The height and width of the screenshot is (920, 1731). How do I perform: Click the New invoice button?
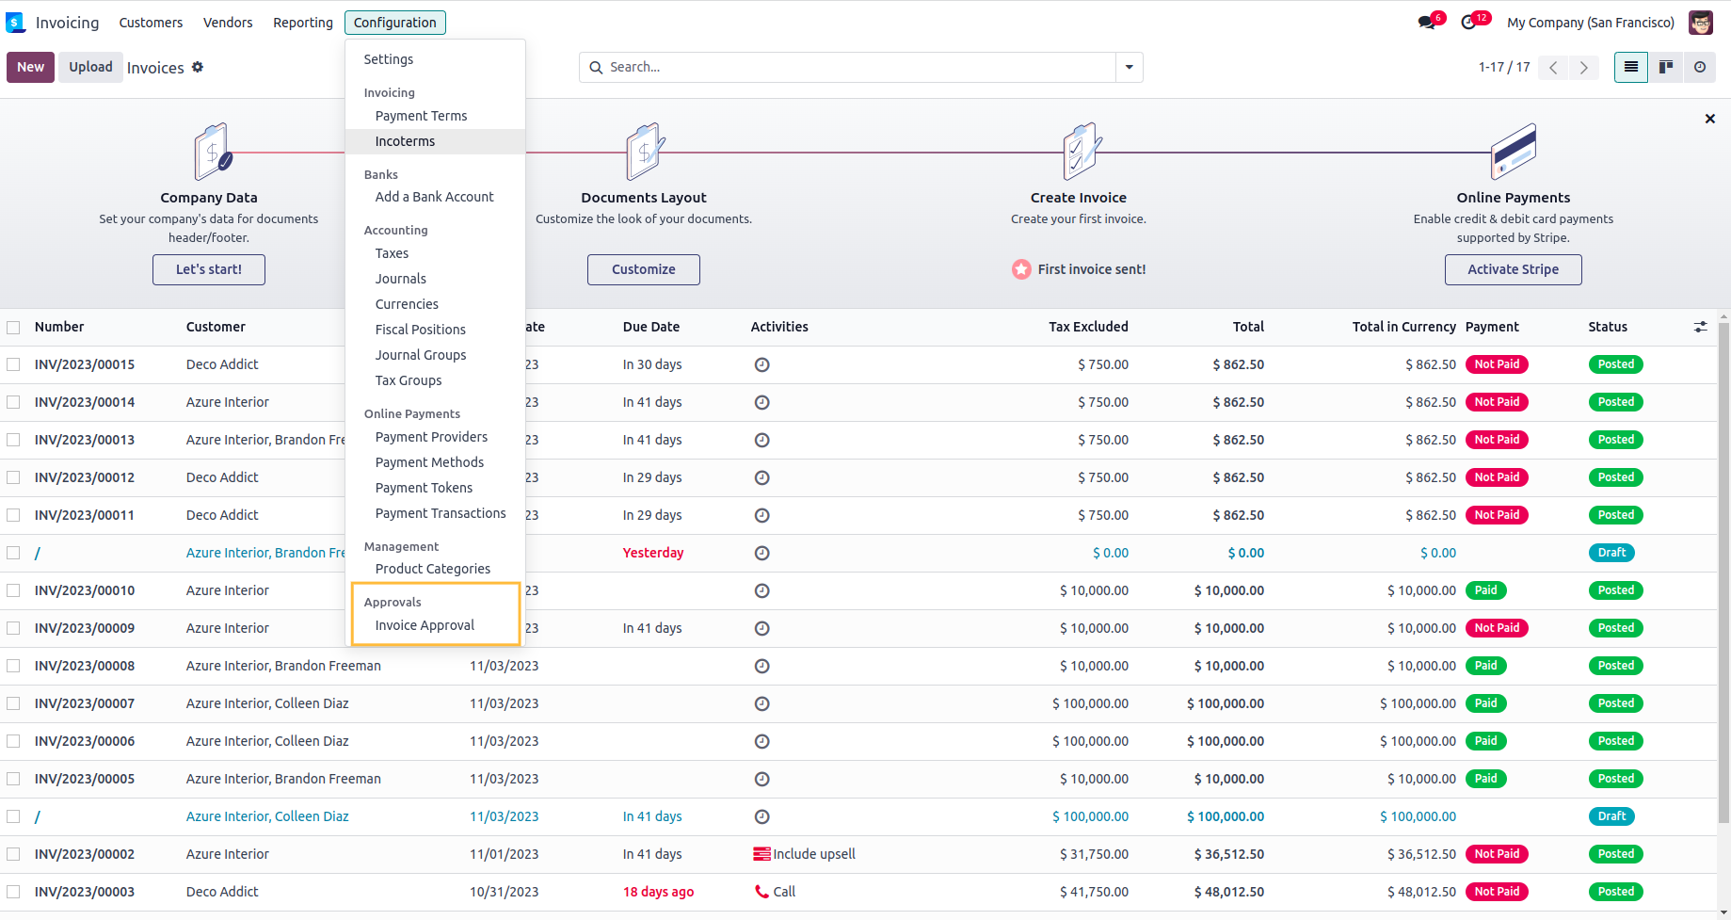pyautogui.click(x=30, y=67)
